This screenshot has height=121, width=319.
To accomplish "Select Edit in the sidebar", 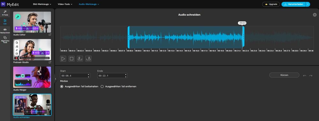I will coord(5,22).
